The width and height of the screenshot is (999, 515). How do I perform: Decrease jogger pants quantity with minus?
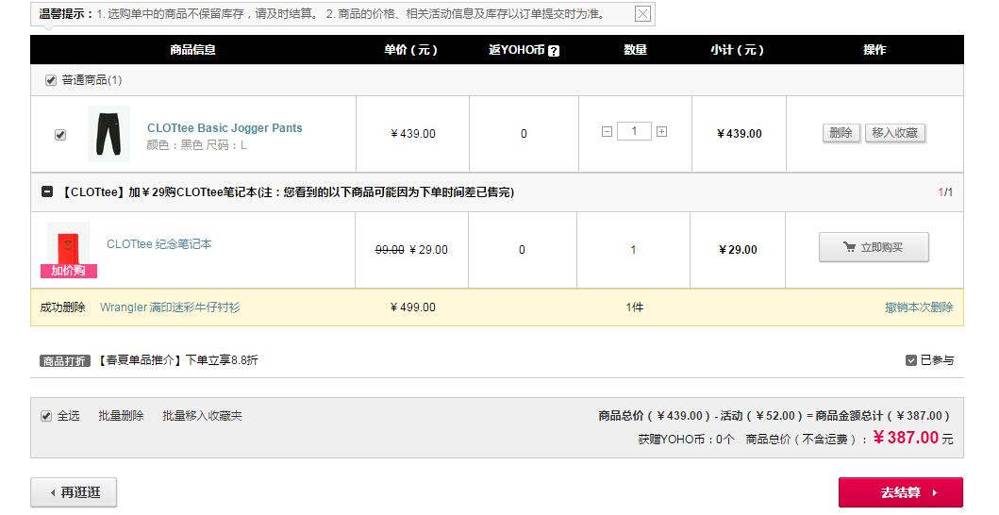607,131
